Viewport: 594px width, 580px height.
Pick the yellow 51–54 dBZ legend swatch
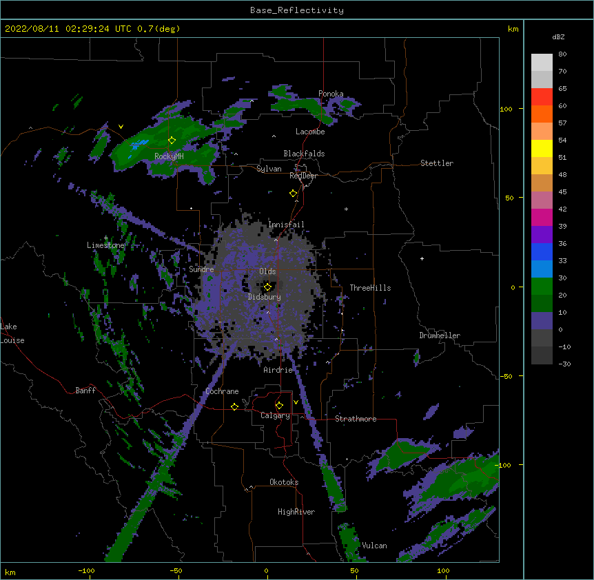click(542, 148)
